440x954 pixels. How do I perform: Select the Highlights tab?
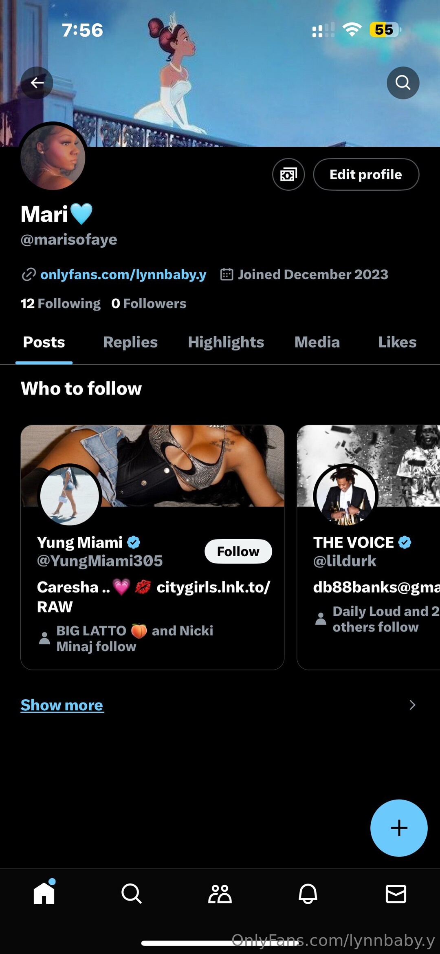(x=226, y=342)
